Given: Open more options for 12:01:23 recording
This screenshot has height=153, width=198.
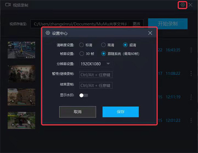Looking at the screenshot, I should coord(191,120).
